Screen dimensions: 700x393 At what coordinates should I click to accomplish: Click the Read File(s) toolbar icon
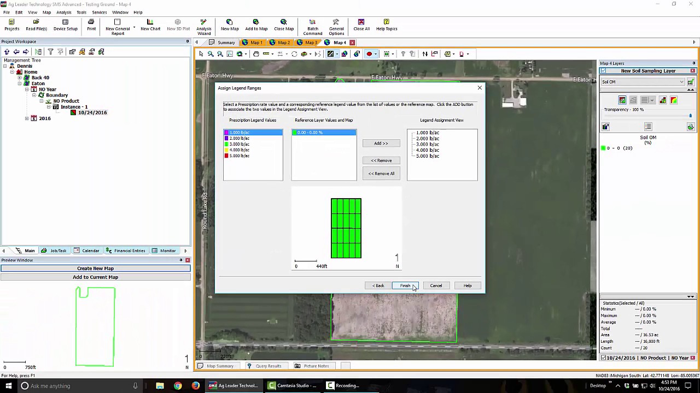click(x=36, y=25)
